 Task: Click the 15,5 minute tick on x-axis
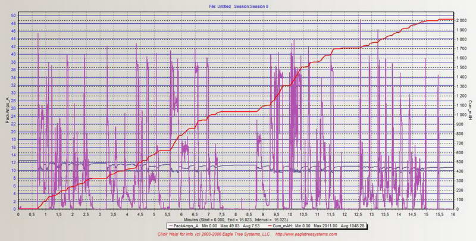pyautogui.click(x=439, y=214)
